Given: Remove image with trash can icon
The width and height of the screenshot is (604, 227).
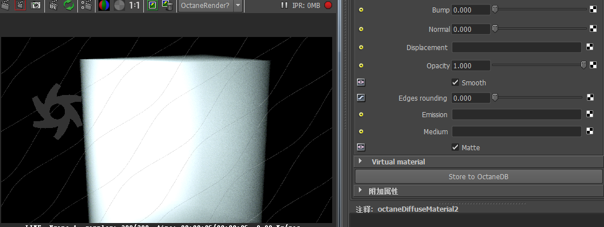Looking at the screenshot, I should point(167,5).
